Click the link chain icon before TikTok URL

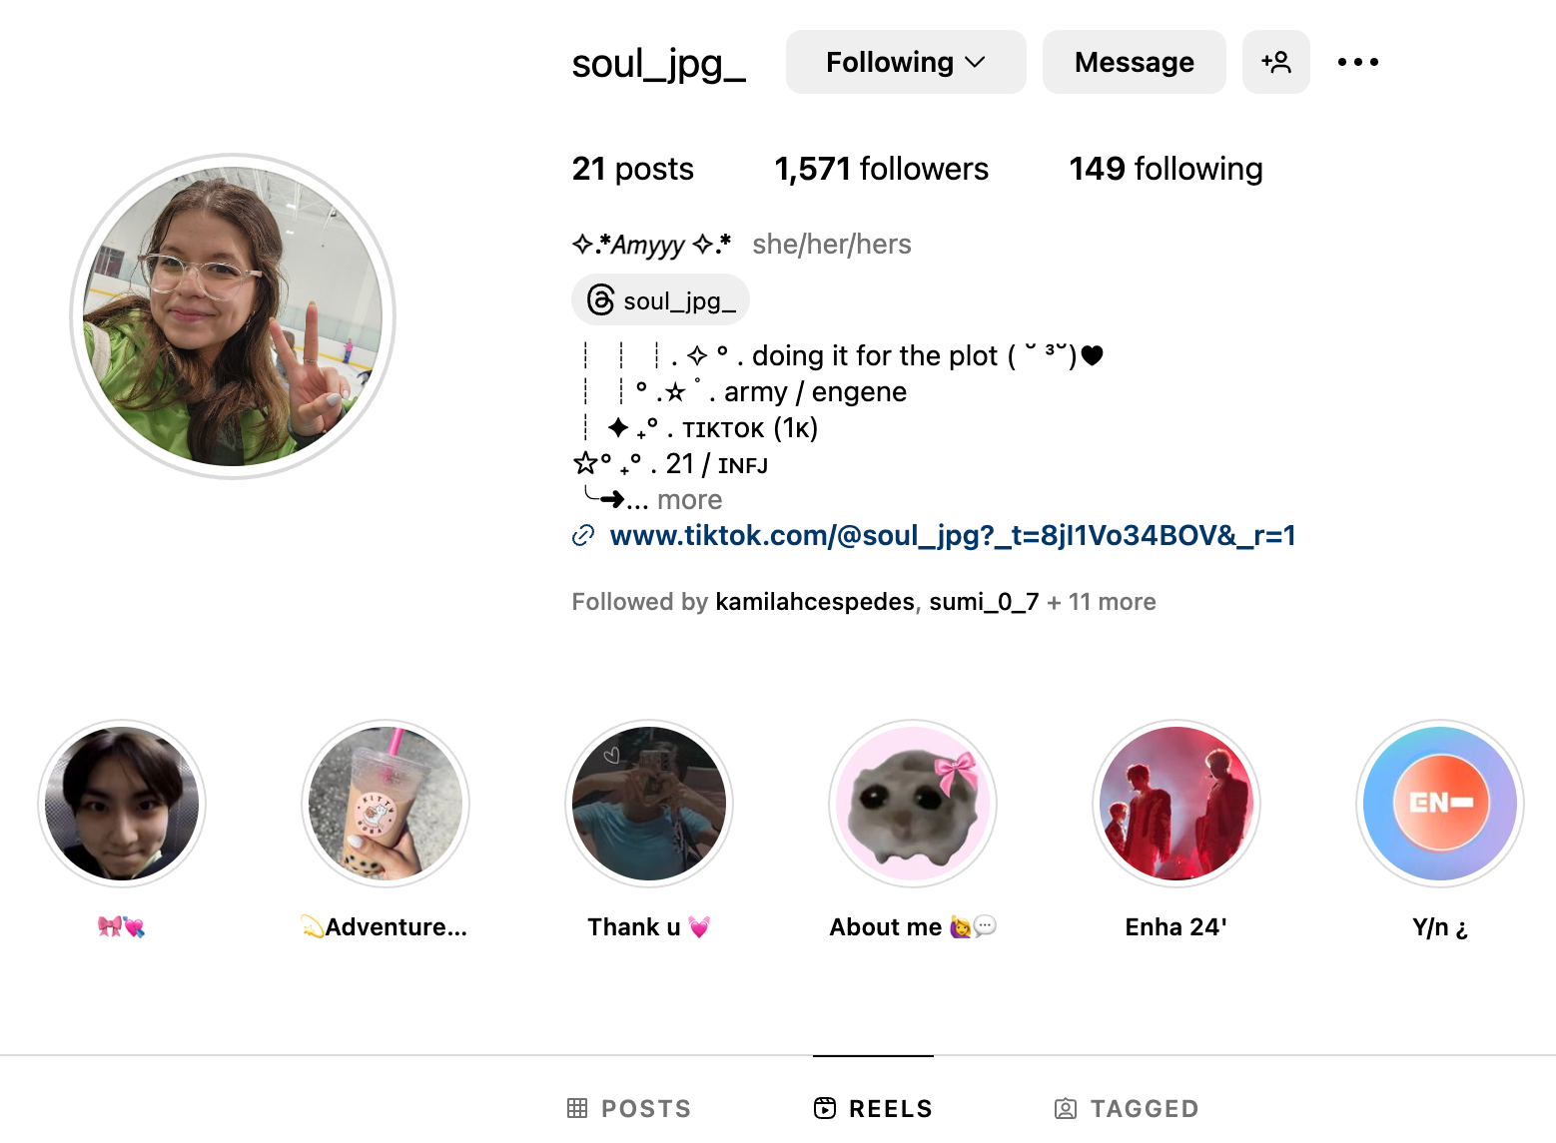coord(583,536)
